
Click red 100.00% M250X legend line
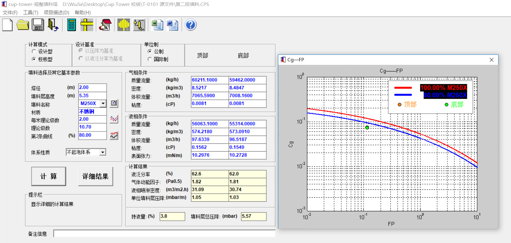coord(403,88)
